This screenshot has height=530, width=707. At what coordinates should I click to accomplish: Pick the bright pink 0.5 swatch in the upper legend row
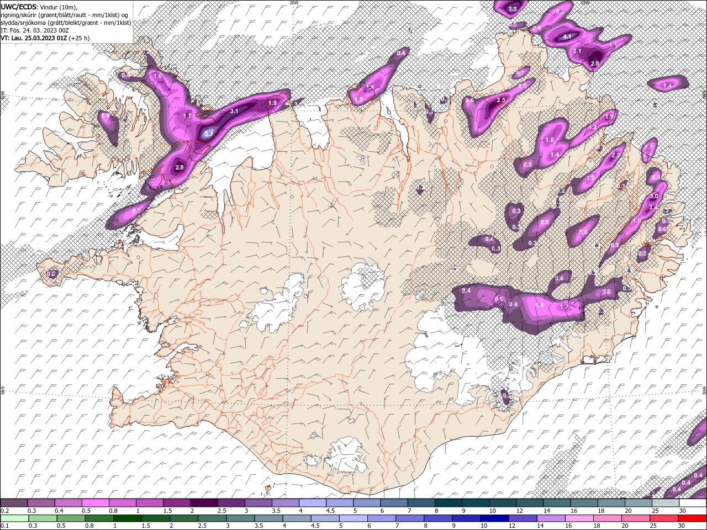coord(96,503)
